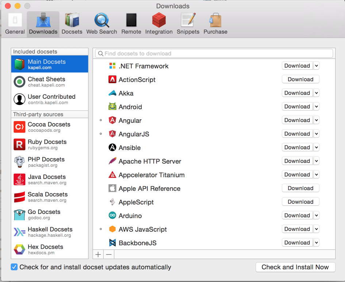This screenshot has height=282, width=345.
Task: Click the .NET Framework colored squares icon
Action: point(112,66)
